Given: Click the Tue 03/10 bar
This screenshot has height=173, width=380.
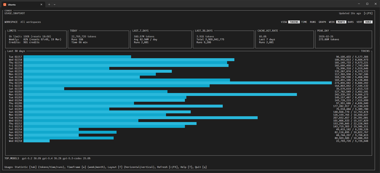Looking at the screenshot, I should (x=141, y=117).
